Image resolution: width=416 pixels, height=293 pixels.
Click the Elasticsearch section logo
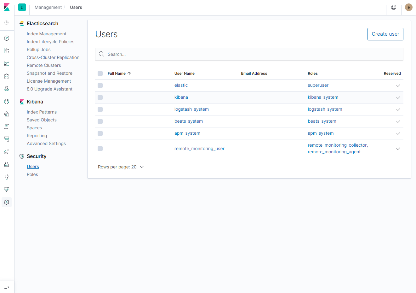(x=22, y=24)
